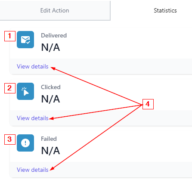Click the Failed exclamation mark icon

pos(25,143)
